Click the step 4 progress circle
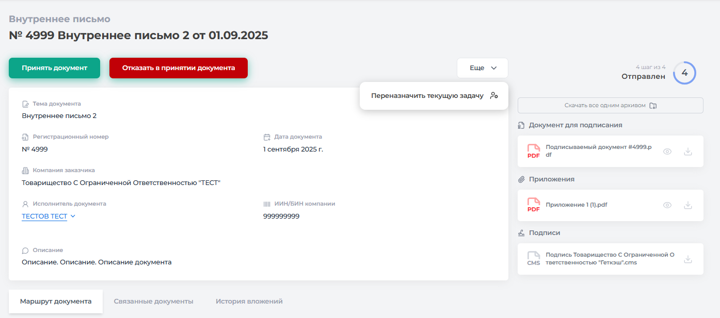 coord(684,73)
